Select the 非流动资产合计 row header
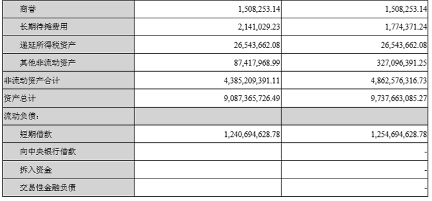 click(69, 81)
